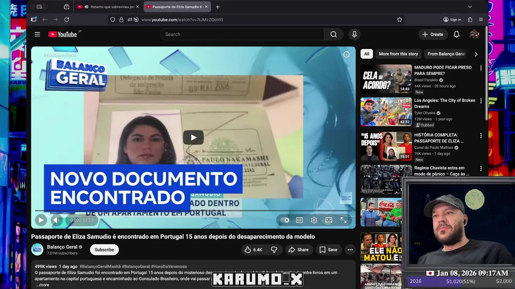Save the video to a playlist
The image size is (515, 289).
coord(328,250)
